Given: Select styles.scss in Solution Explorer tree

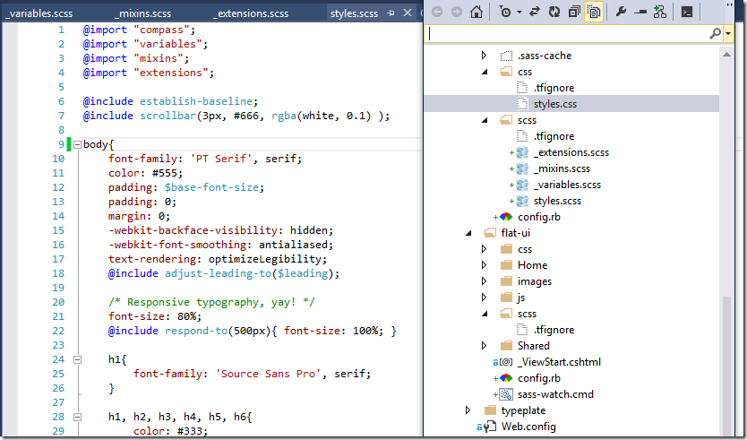Looking at the screenshot, I should 557,201.
